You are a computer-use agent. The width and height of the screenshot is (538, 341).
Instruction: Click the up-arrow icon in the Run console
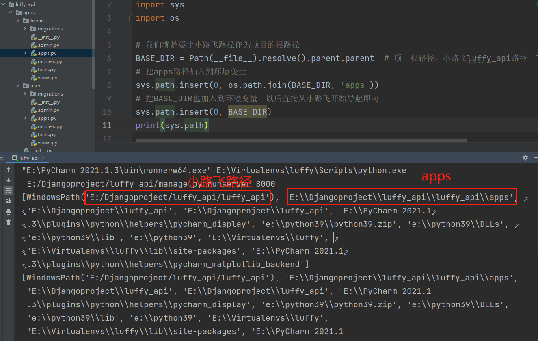click(x=9, y=169)
